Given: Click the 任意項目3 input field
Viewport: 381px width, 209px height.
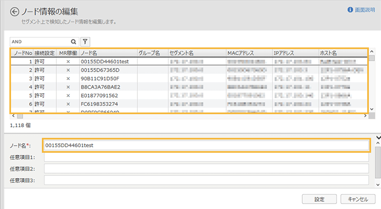Looking at the screenshot, I should [206, 180].
